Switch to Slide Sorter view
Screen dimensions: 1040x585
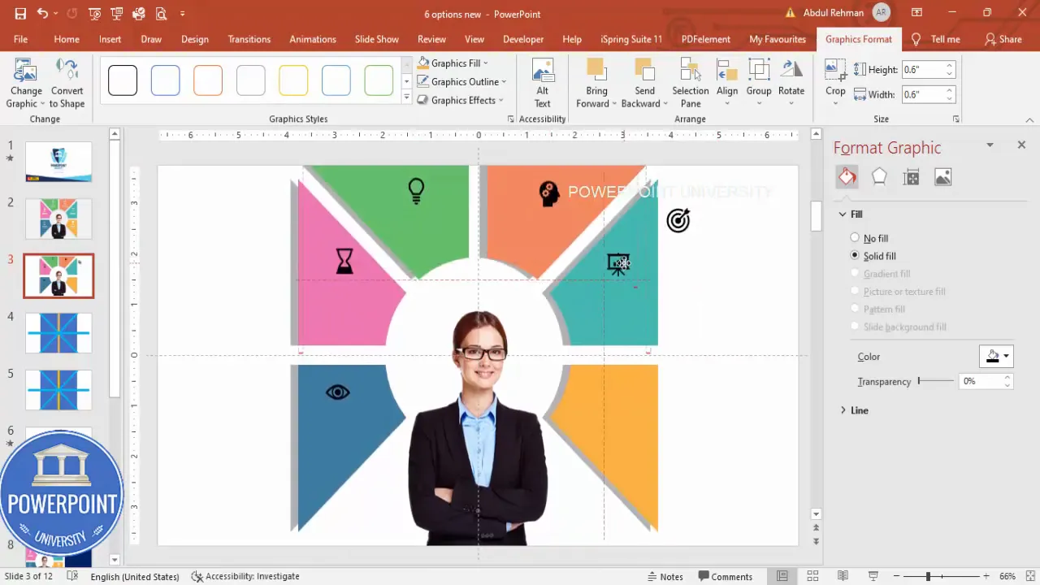point(812,576)
